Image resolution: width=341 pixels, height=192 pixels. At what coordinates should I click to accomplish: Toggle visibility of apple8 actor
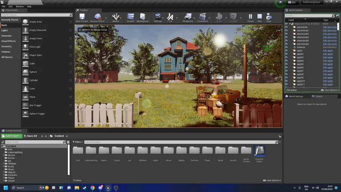286,74
